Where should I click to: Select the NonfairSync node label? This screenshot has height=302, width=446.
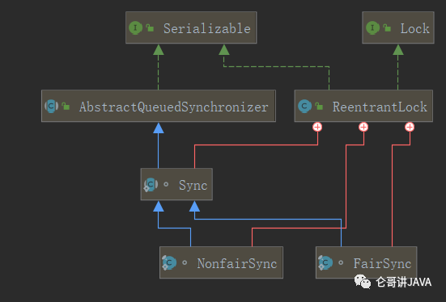tap(237, 264)
